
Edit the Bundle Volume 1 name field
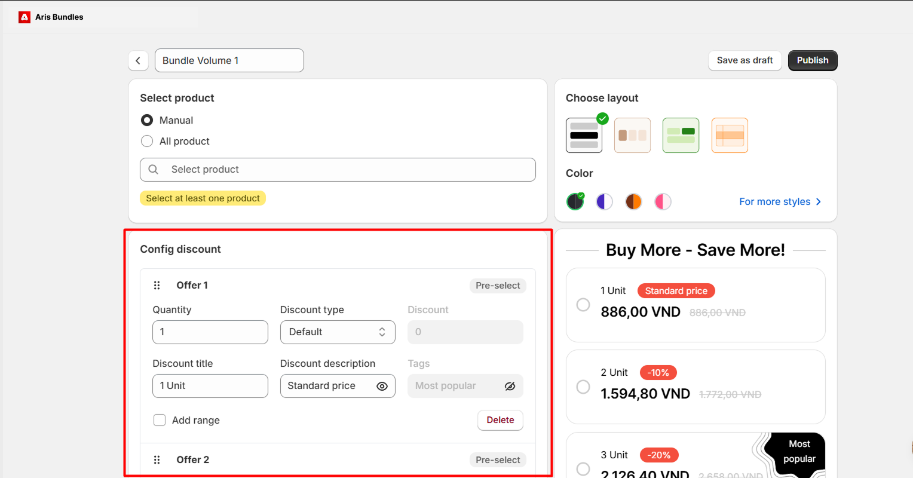(229, 60)
